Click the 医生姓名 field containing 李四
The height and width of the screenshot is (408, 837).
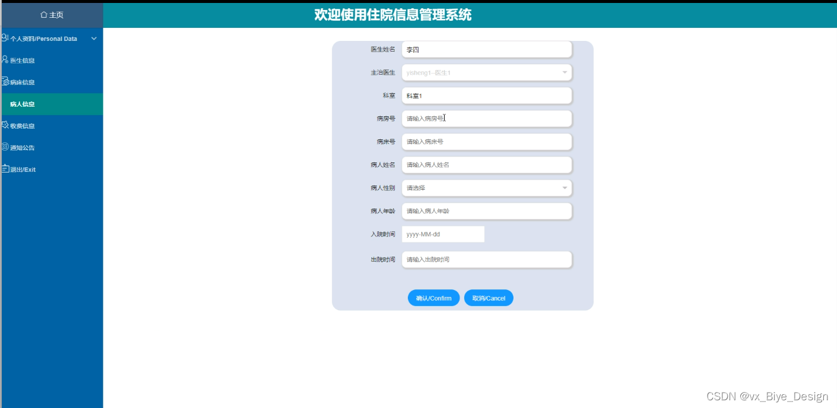(487, 50)
